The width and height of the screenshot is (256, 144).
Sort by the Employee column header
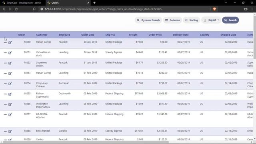click(x=64, y=35)
